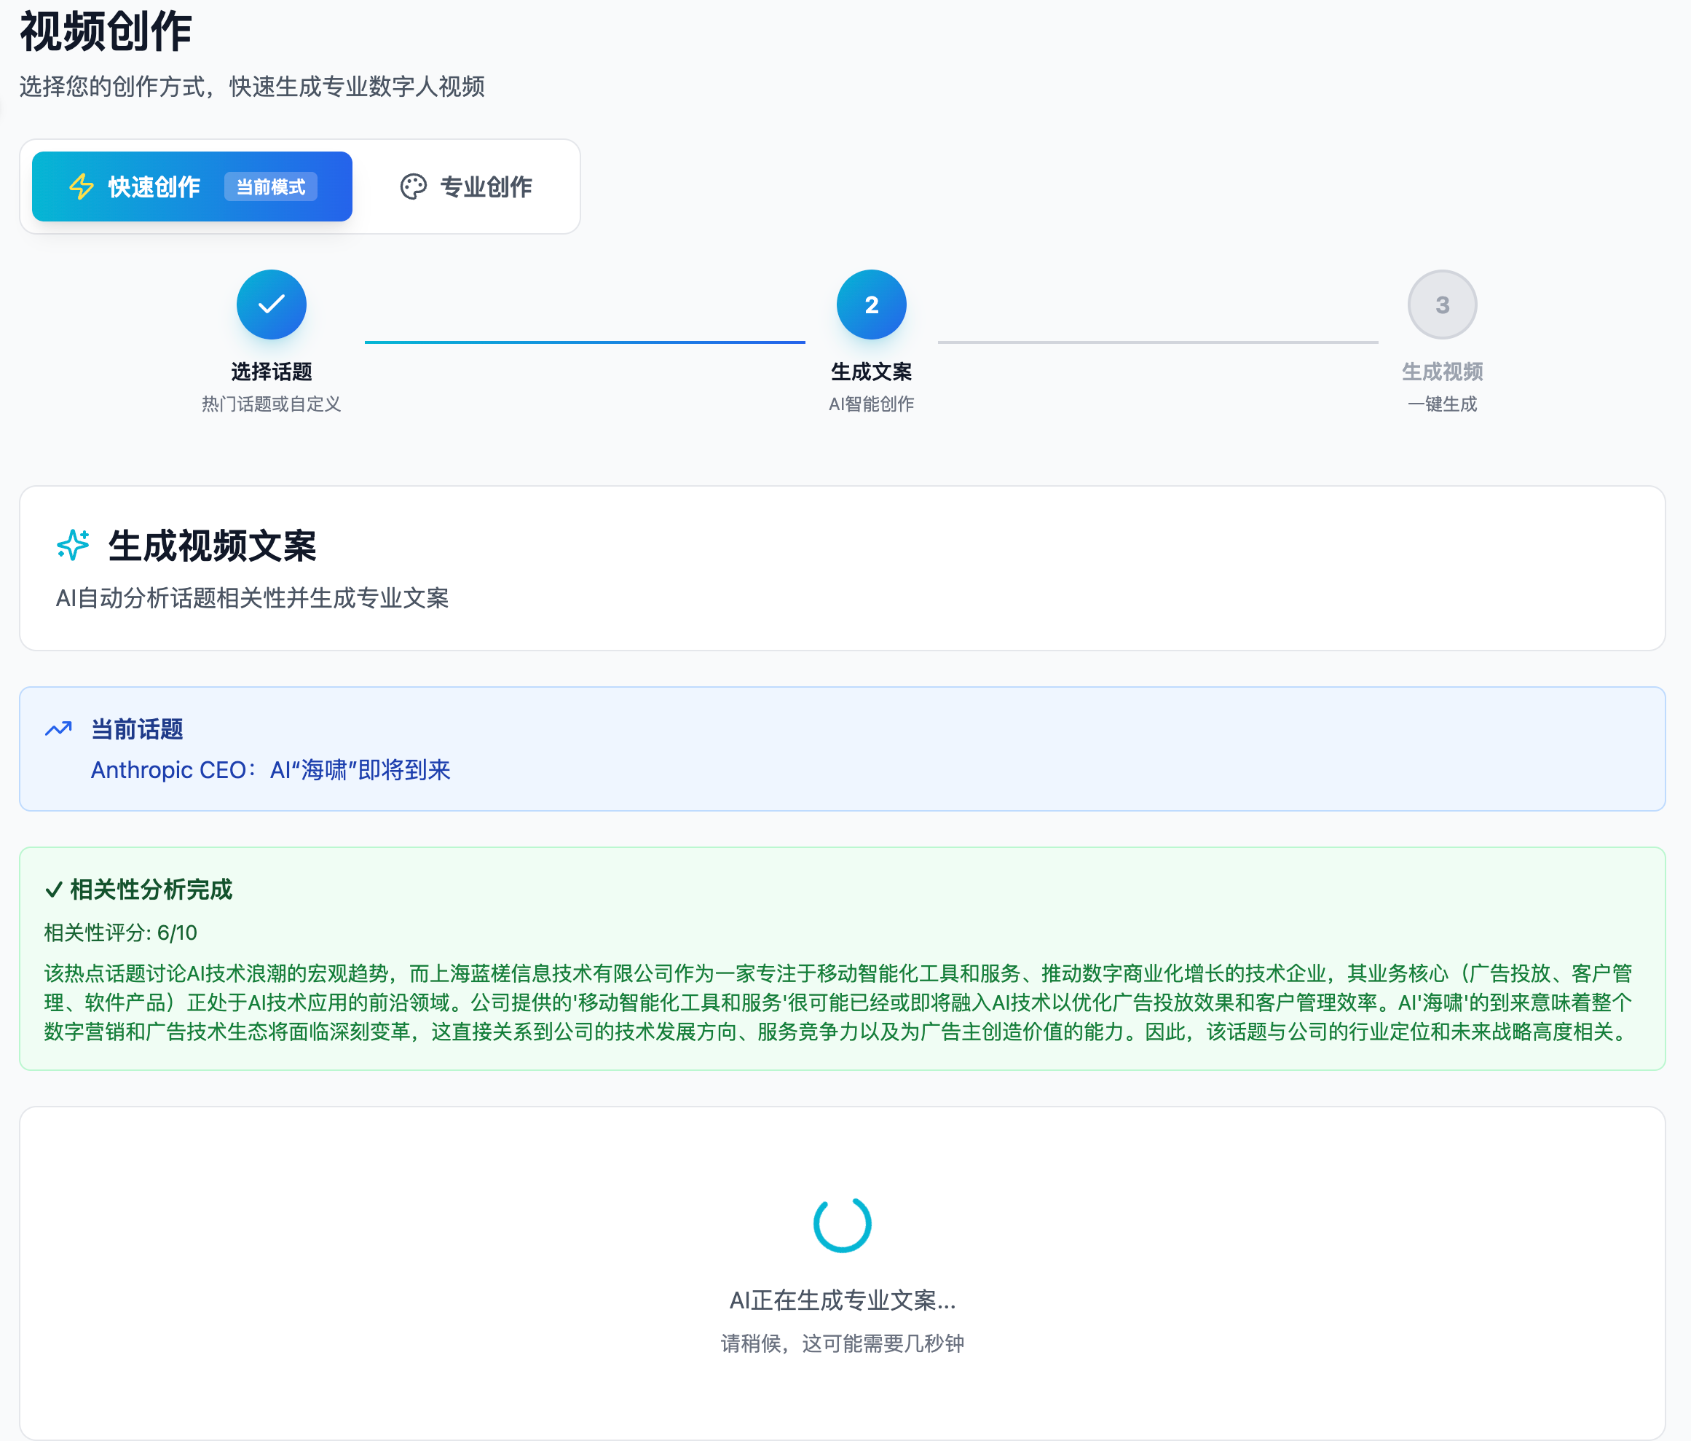
Task: Click the trending-arrow icon beside 当前话题
Action: click(58, 729)
